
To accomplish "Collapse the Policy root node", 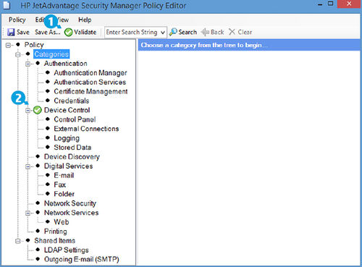I will coord(8,45).
